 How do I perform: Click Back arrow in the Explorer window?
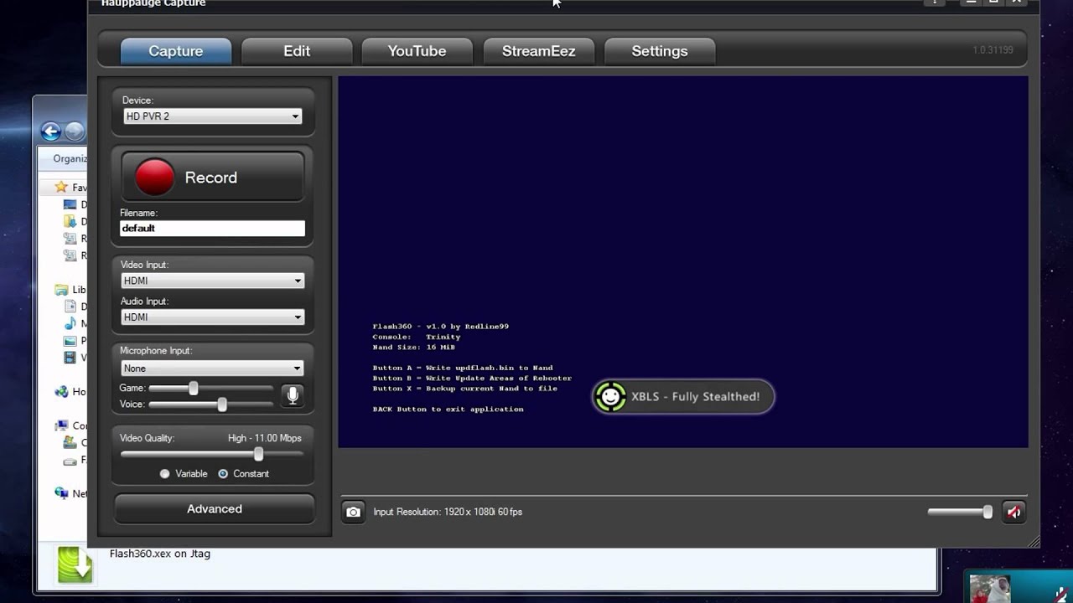[50, 131]
